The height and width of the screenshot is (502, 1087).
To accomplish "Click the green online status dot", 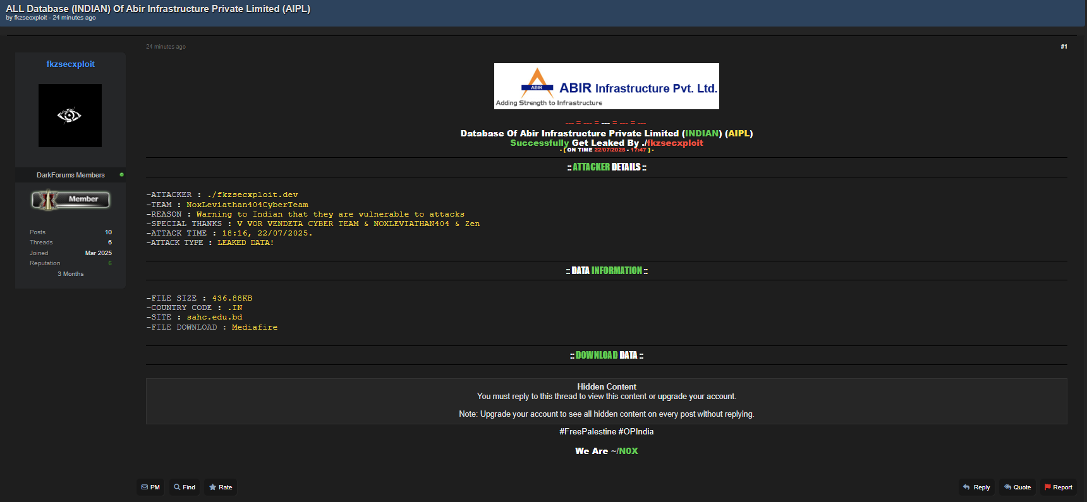I will [x=121, y=175].
